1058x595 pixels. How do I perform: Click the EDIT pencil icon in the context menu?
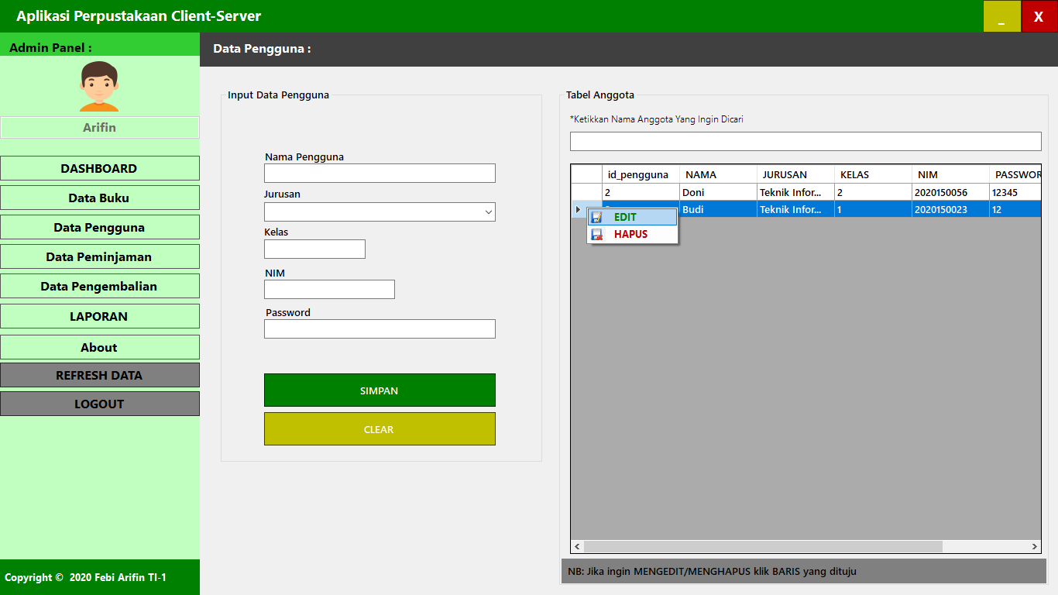(x=596, y=217)
